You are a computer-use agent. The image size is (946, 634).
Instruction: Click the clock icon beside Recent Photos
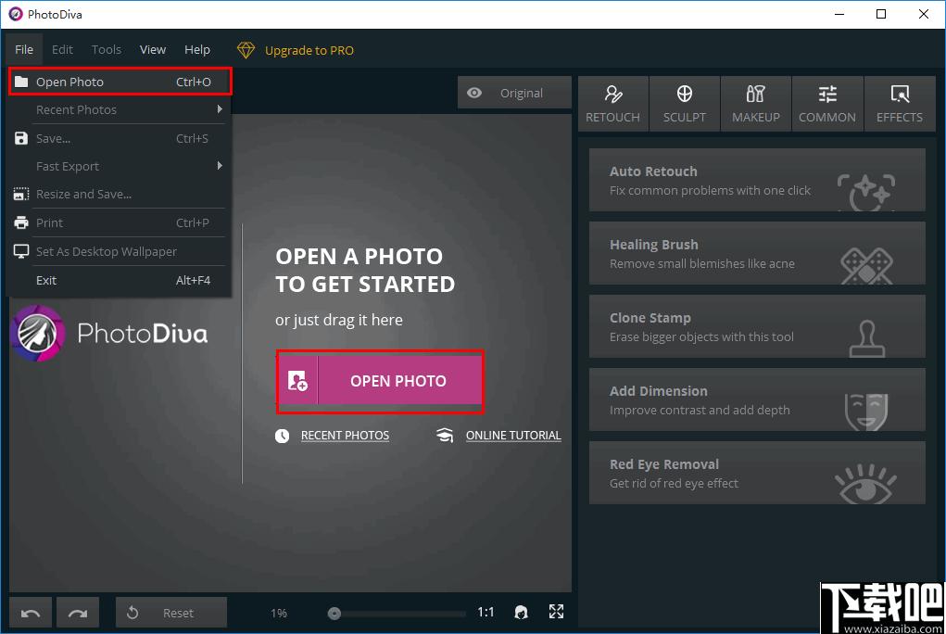pyautogui.click(x=283, y=436)
